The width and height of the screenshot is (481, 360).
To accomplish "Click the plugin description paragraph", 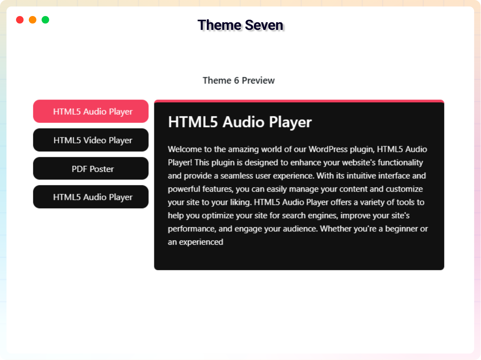I will [297, 195].
